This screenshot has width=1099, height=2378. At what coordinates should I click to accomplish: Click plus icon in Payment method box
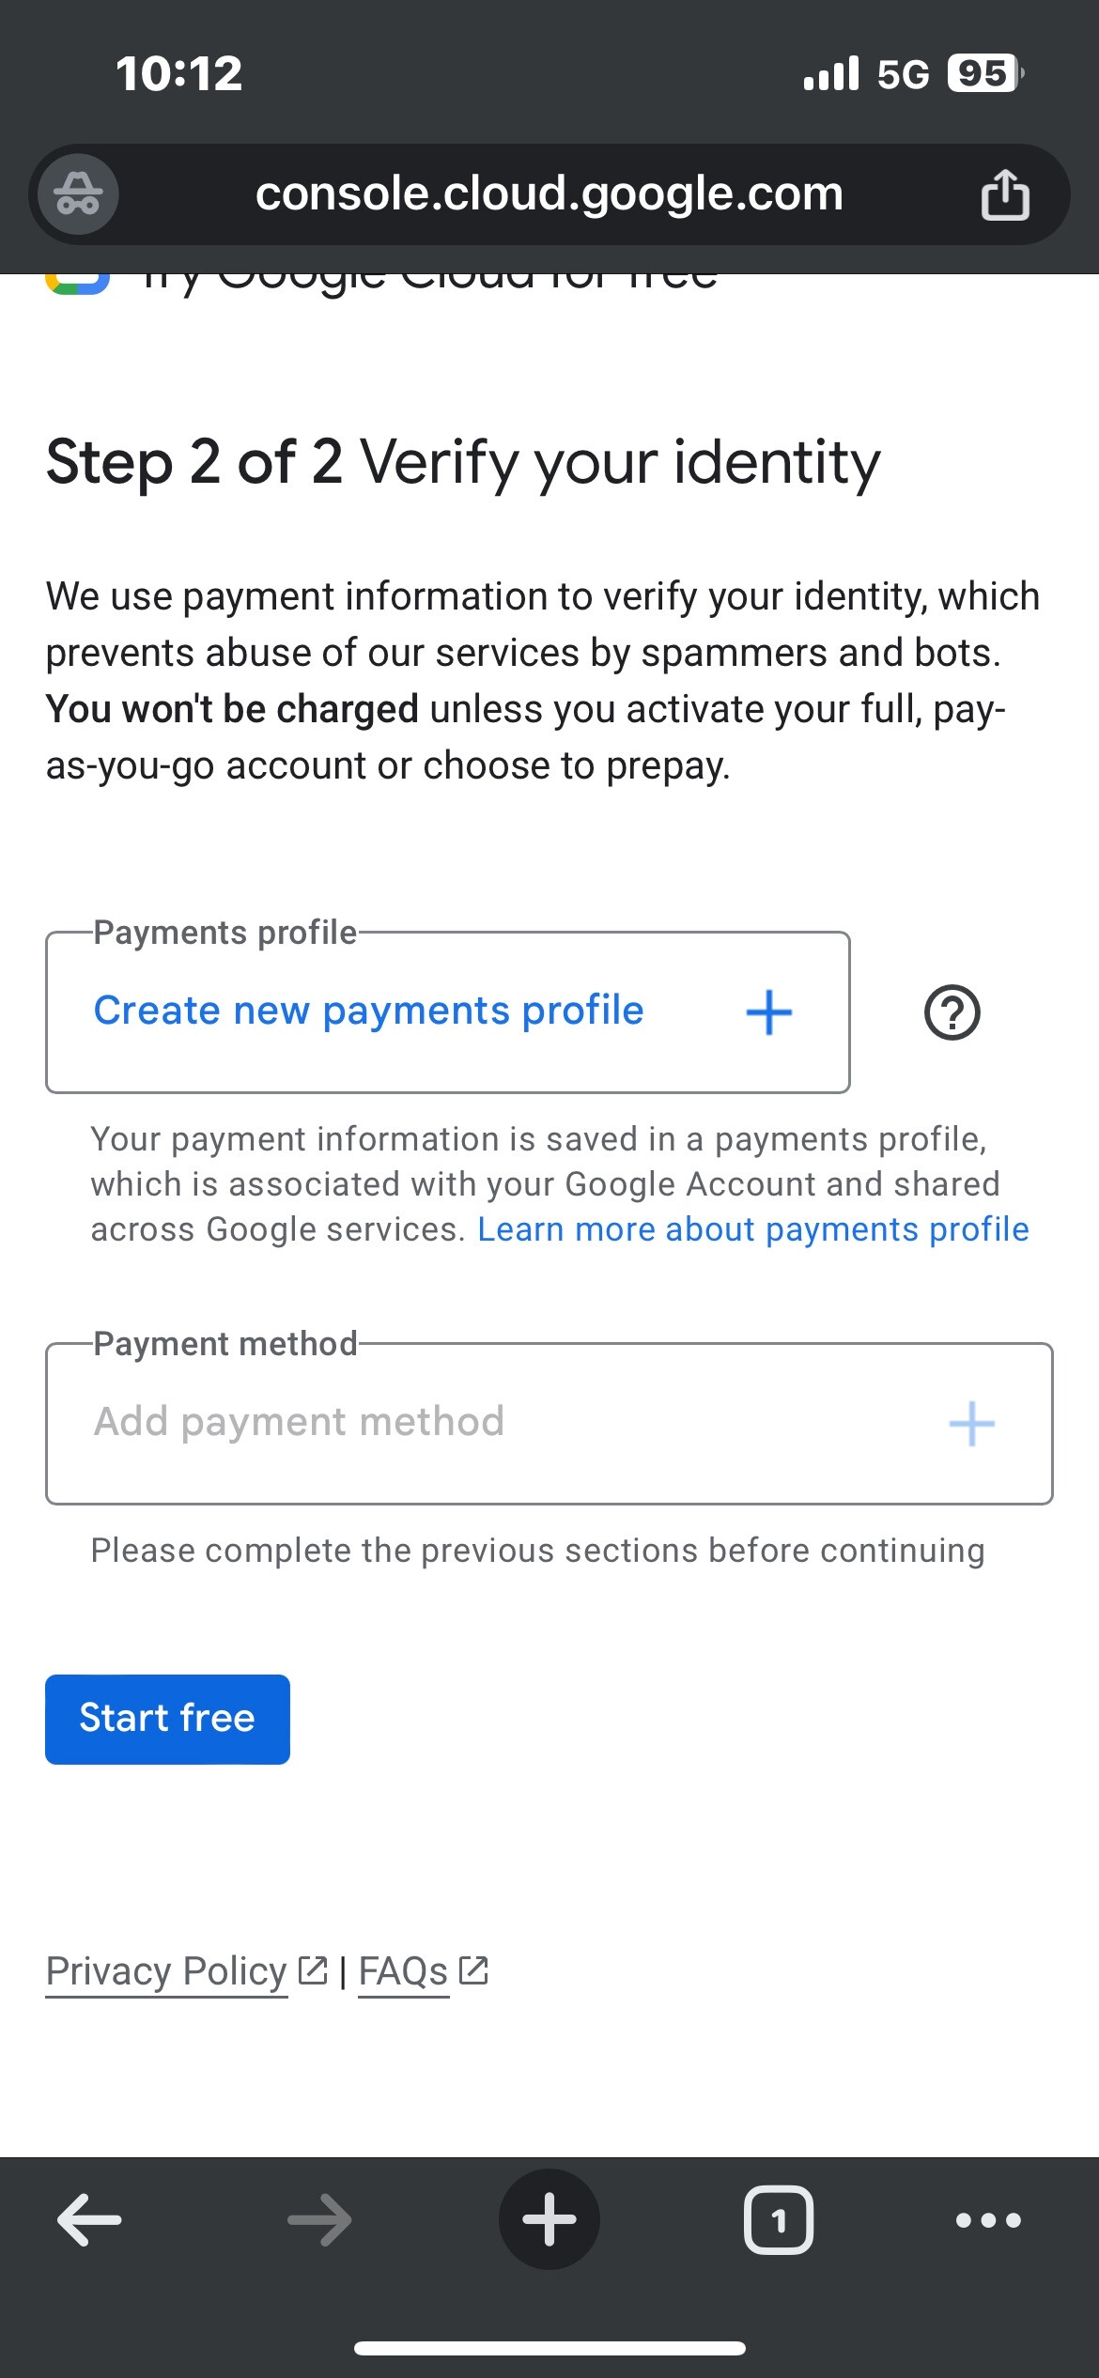click(x=971, y=1424)
